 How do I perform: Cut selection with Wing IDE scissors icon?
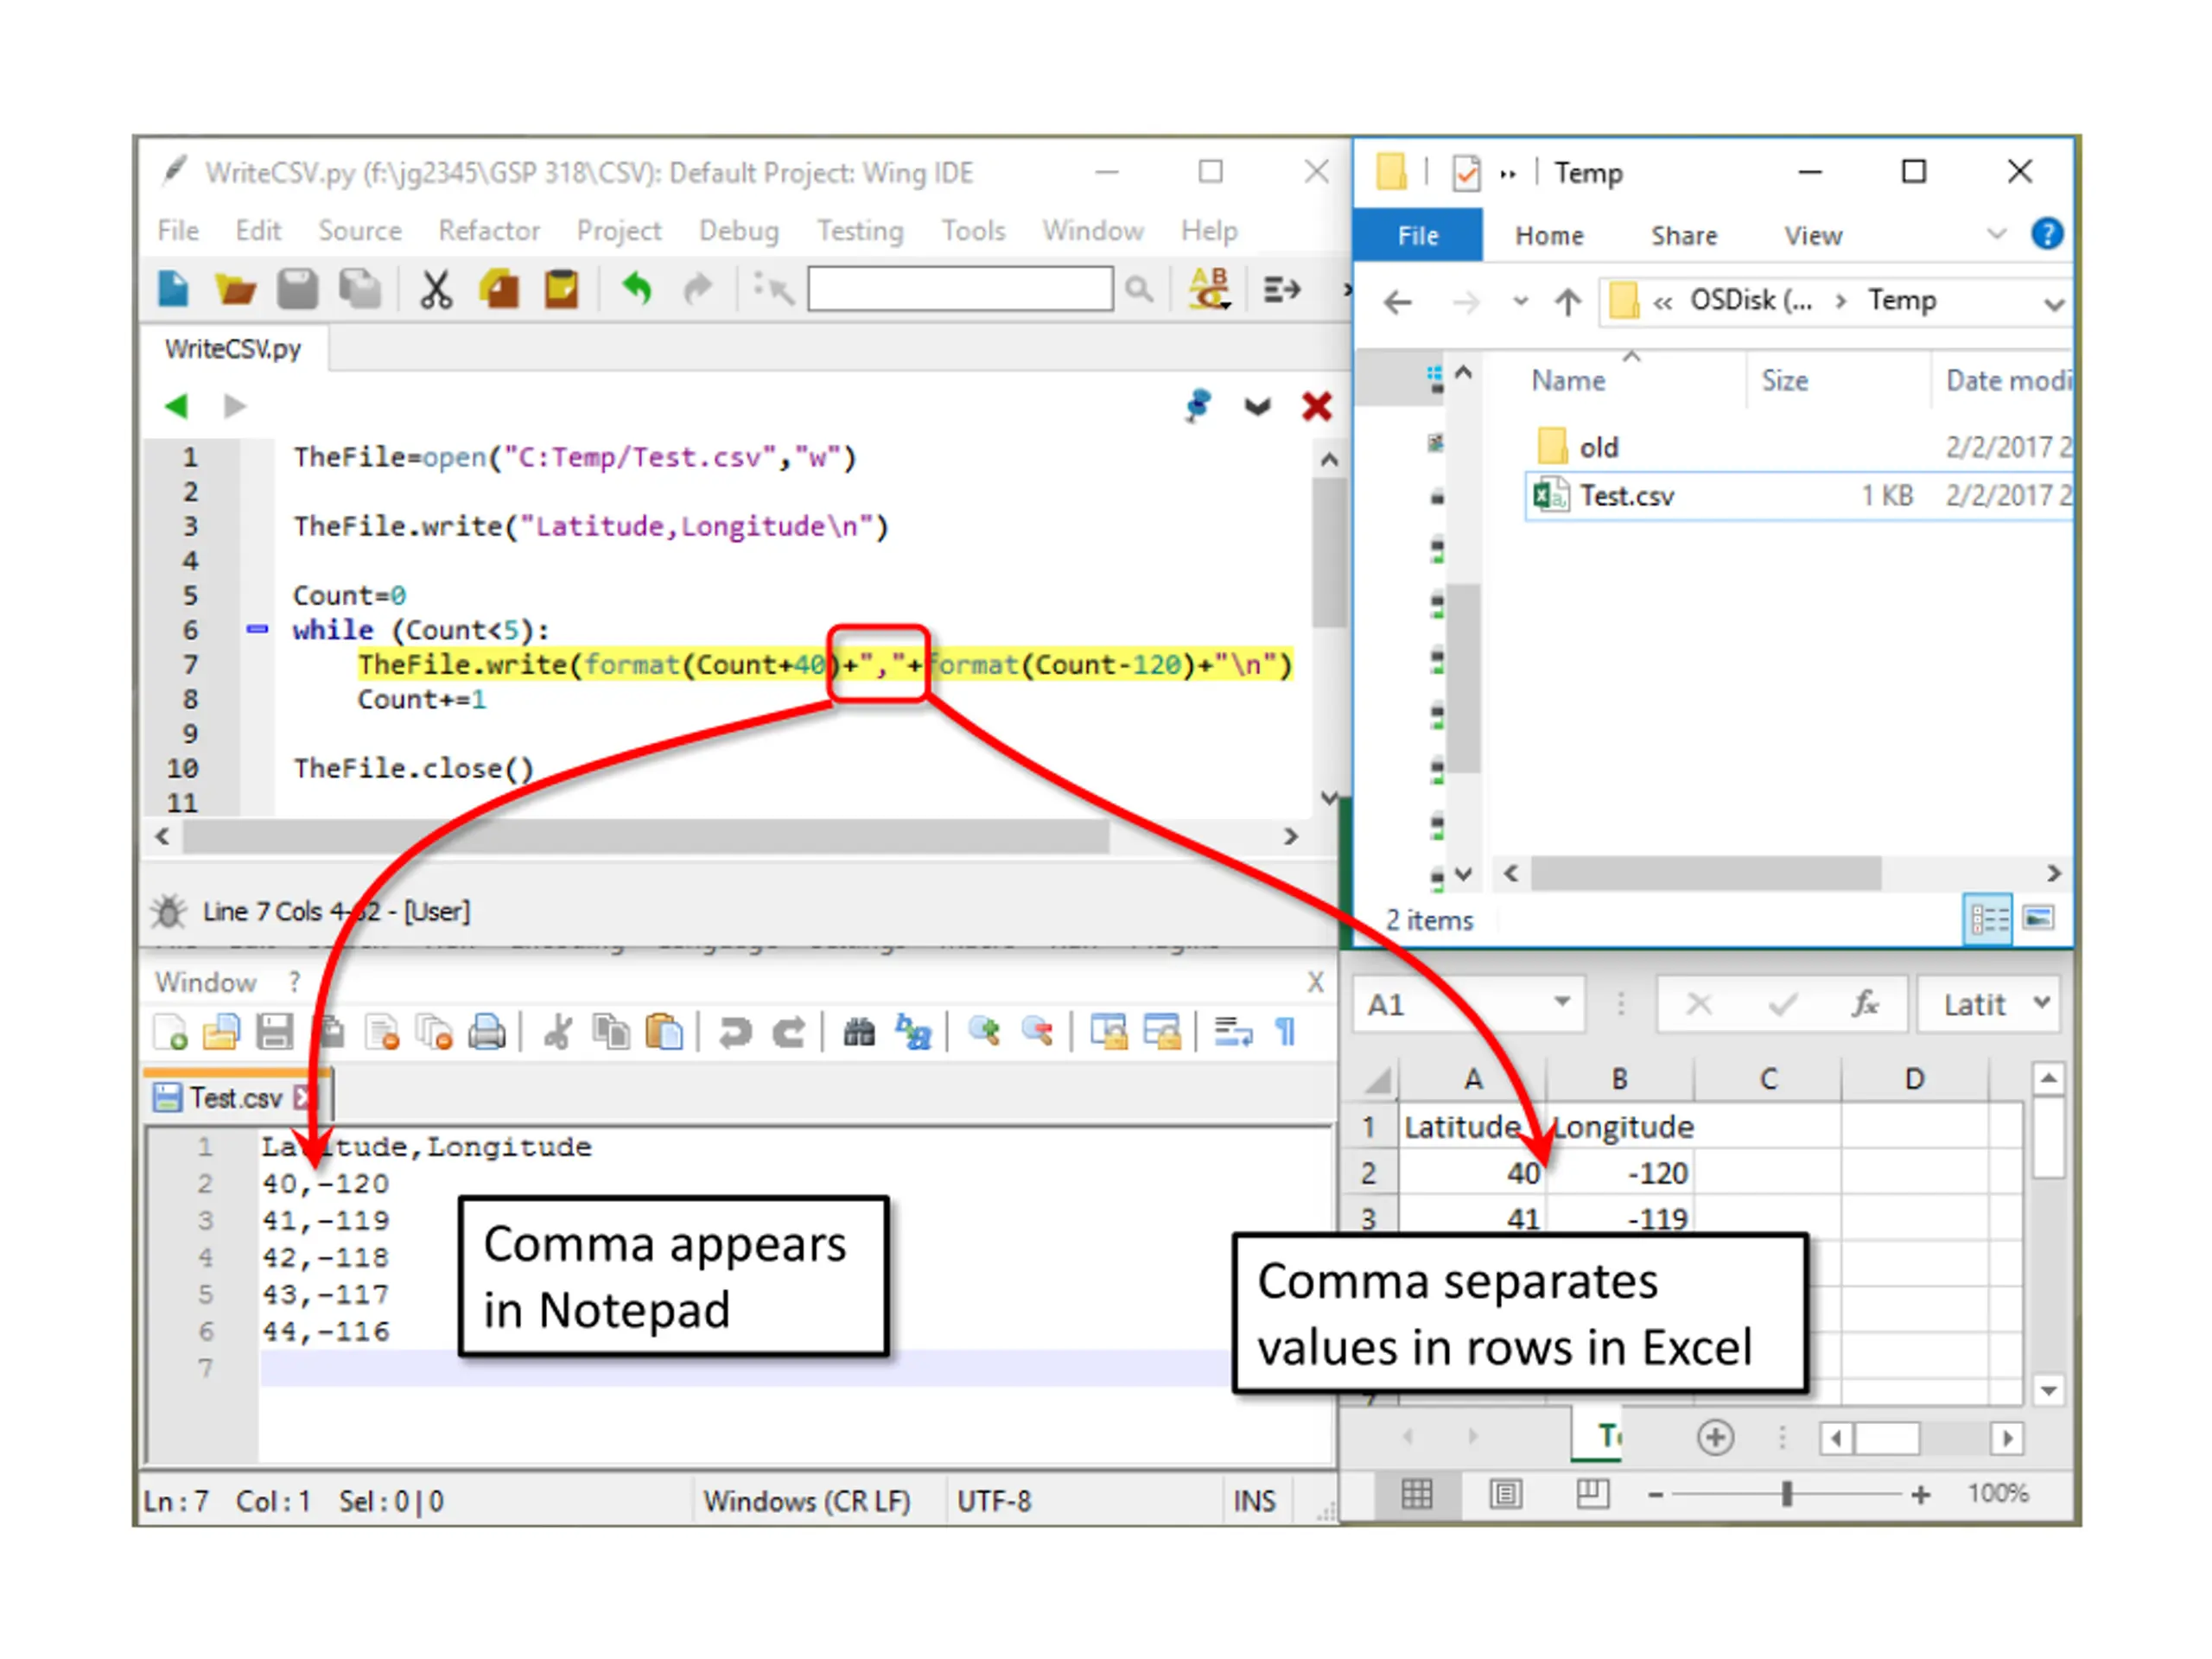point(435,289)
